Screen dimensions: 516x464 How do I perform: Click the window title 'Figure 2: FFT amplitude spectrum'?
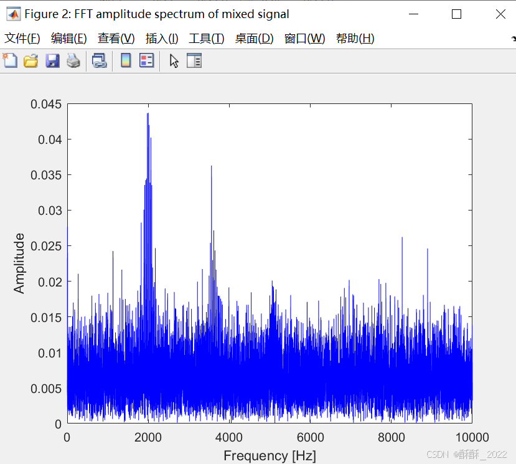click(x=157, y=14)
